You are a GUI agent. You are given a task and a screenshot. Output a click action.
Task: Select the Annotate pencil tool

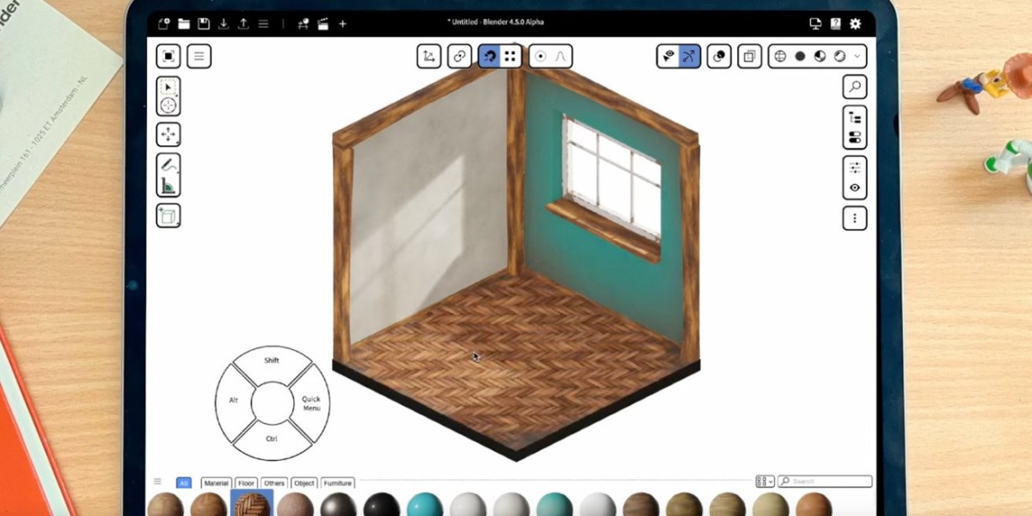[169, 164]
